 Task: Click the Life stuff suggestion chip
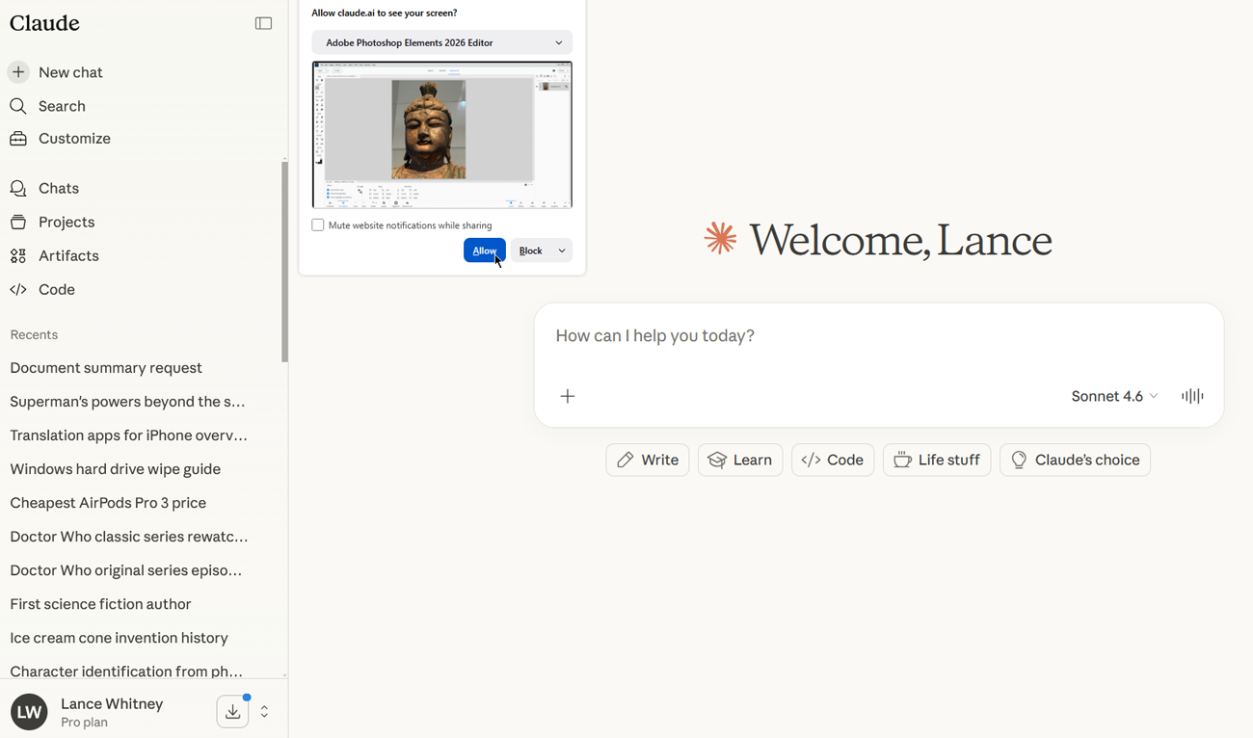[x=937, y=460]
